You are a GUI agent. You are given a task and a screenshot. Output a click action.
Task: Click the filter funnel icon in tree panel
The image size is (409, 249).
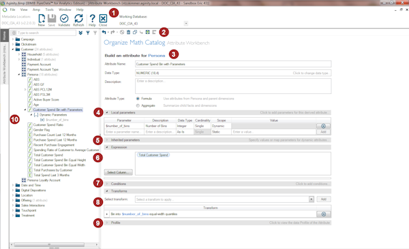coord(88,33)
